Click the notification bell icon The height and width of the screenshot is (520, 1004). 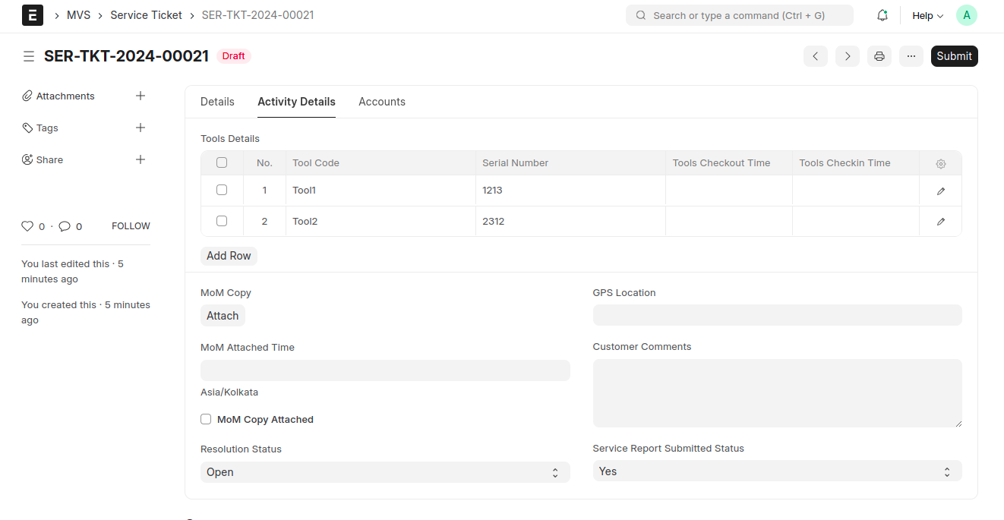point(882,15)
